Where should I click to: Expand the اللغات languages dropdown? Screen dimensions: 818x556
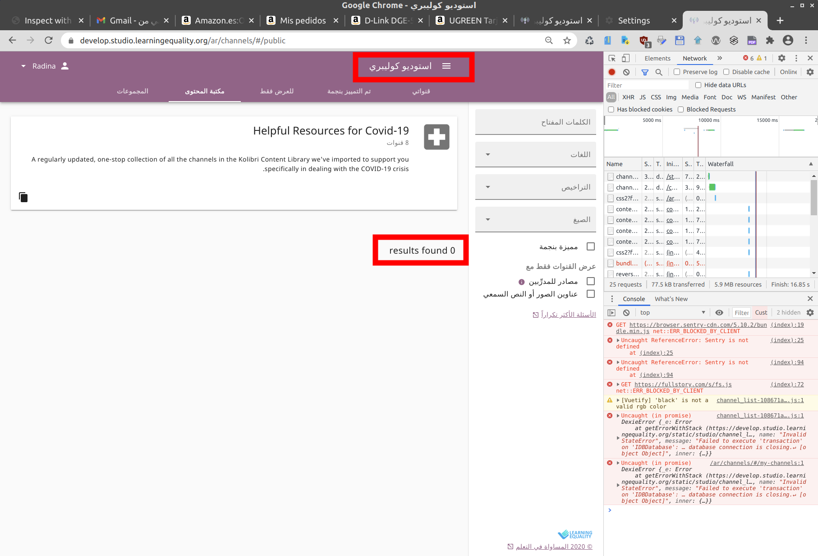tap(536, 154)
